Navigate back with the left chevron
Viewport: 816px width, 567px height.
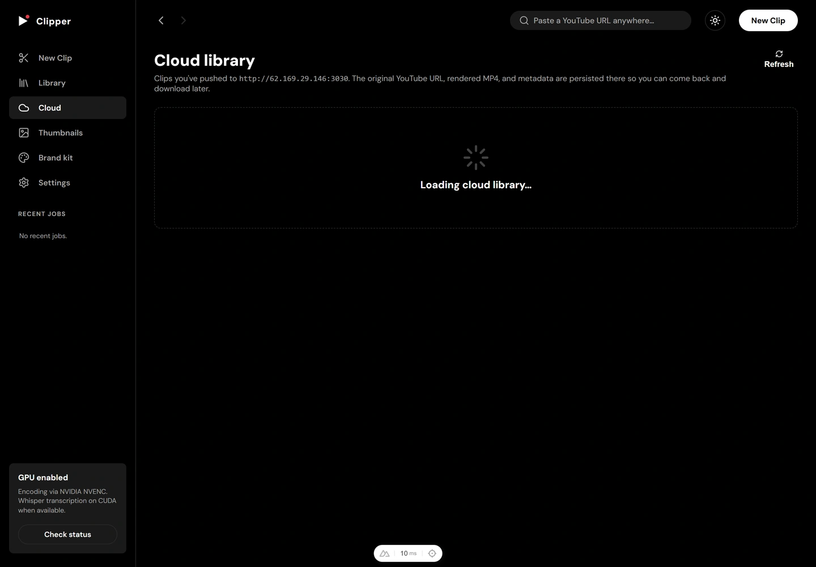pyautogui.click(x=161, y=20)
